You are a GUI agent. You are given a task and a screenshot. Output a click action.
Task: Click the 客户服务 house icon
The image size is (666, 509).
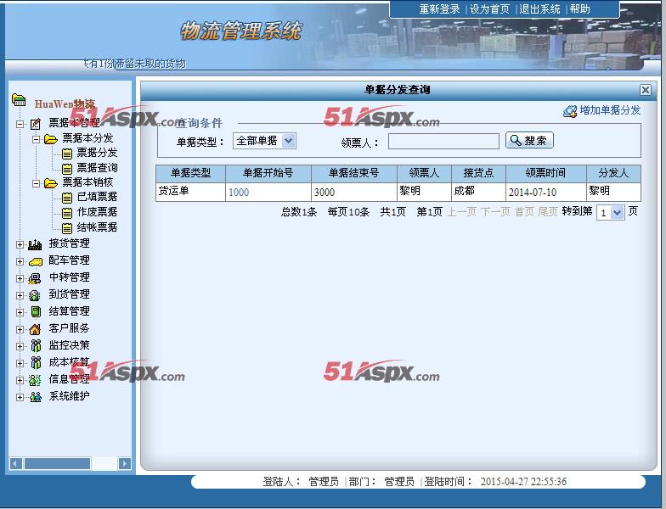[35, 329]
